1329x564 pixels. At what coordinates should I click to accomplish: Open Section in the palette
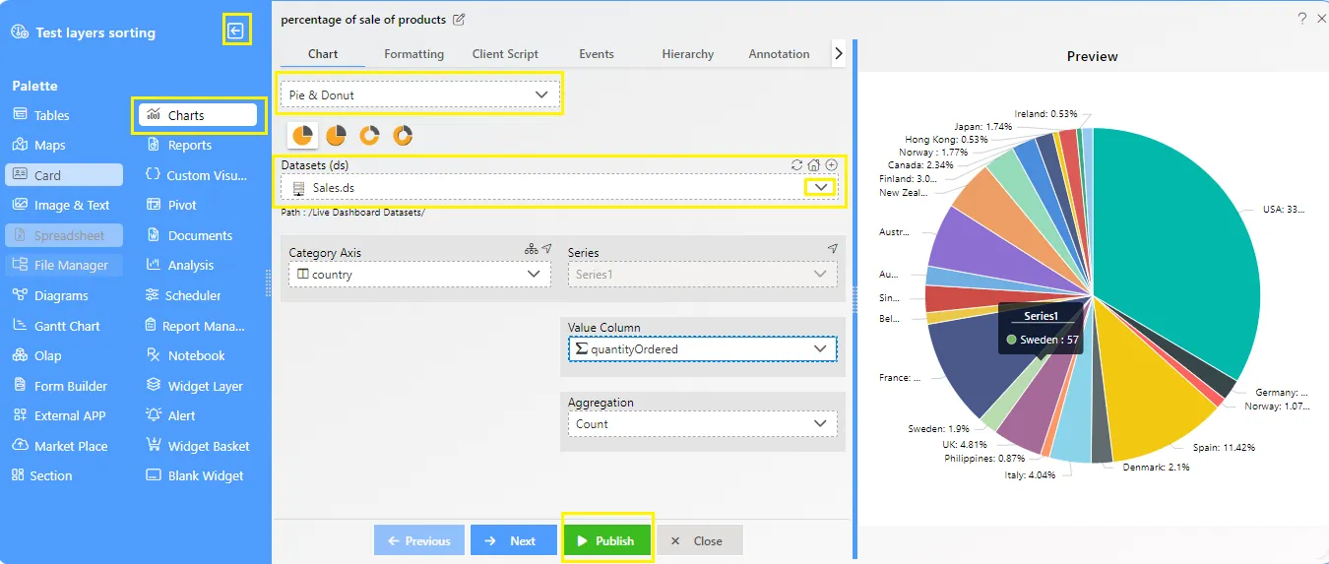41,475
